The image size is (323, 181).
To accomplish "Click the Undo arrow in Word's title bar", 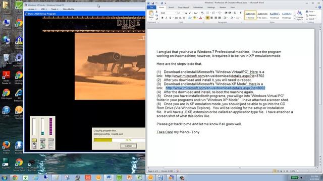I will pos(156,3).
